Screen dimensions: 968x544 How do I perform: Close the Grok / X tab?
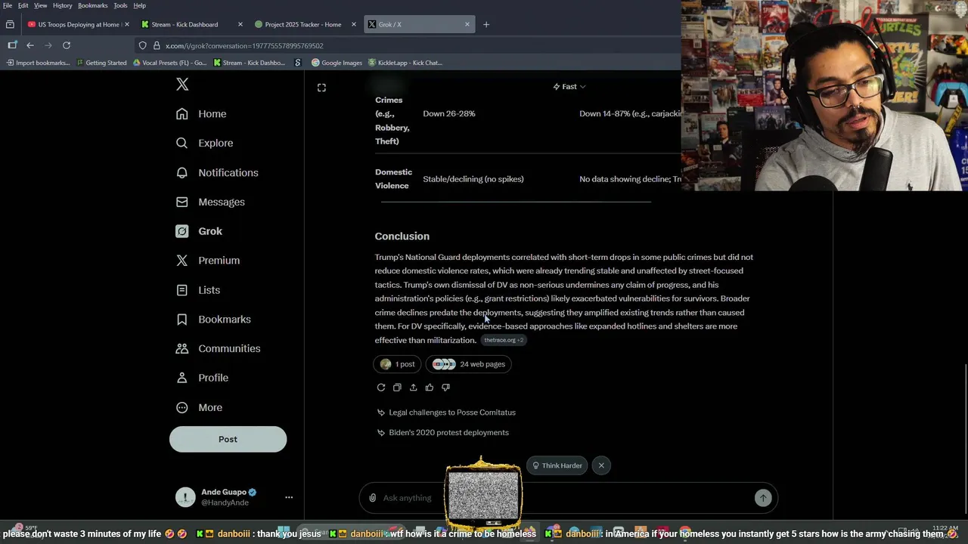(467, 24)
